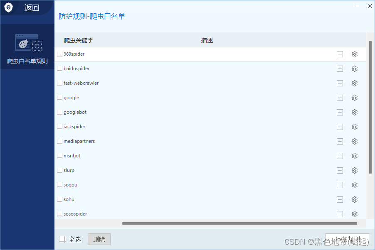
Task: Click the minus icon for slurp
Action: point(340,170)
